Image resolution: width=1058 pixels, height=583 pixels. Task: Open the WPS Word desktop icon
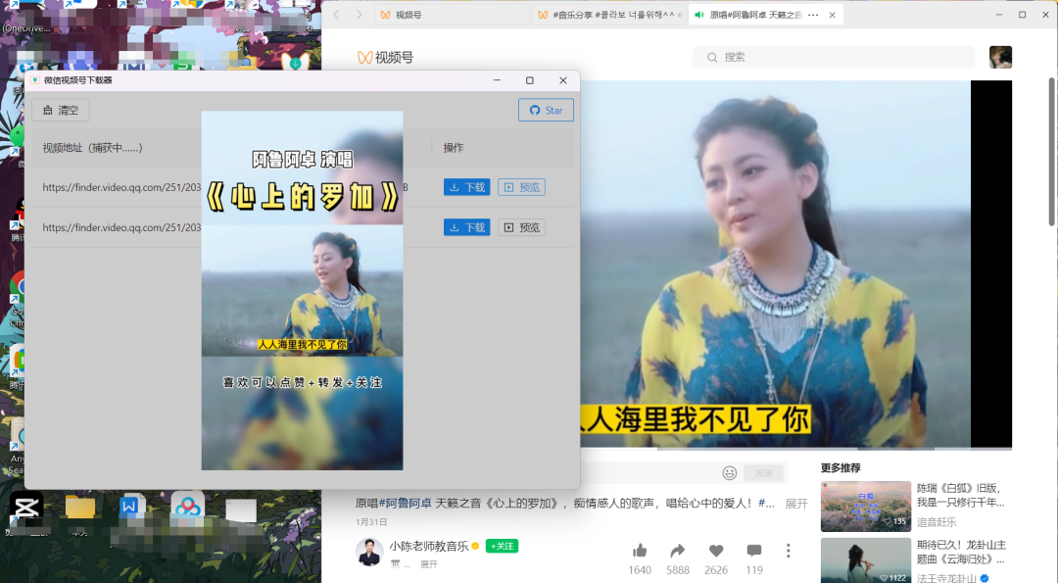(x=131, y=506)
